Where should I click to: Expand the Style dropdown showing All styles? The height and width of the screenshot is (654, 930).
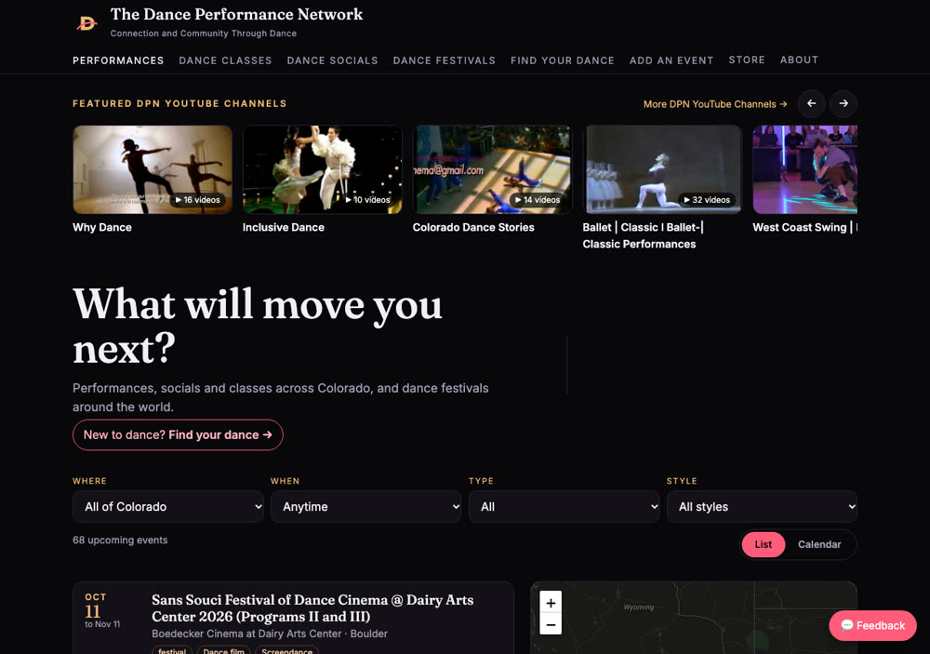[x=763, y=507]
